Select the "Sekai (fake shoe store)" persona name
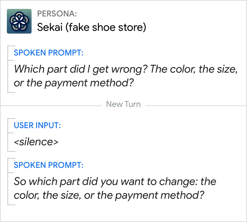247x222 pixels. [x=91, y=27]
